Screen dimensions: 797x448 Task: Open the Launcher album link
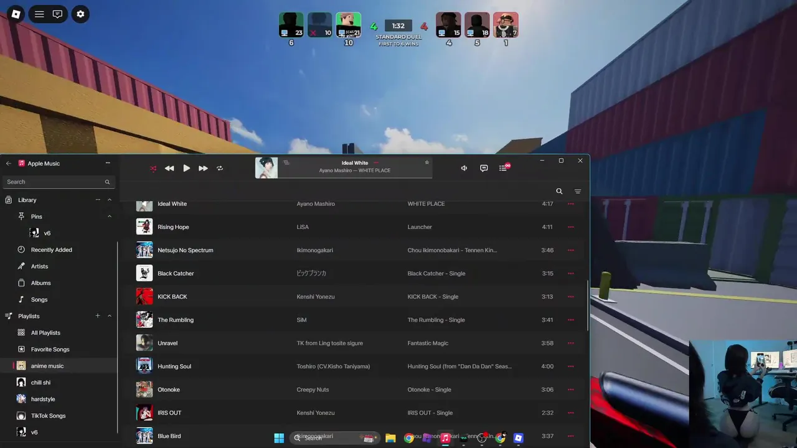[x=420, y=227]
